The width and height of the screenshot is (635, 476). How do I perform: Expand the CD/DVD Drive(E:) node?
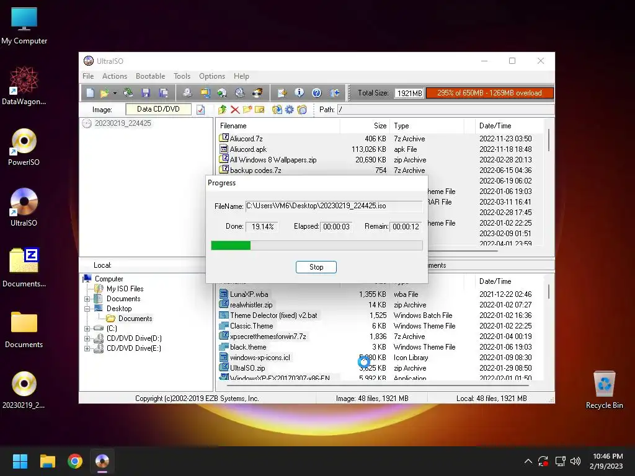[x=87, y=348]
